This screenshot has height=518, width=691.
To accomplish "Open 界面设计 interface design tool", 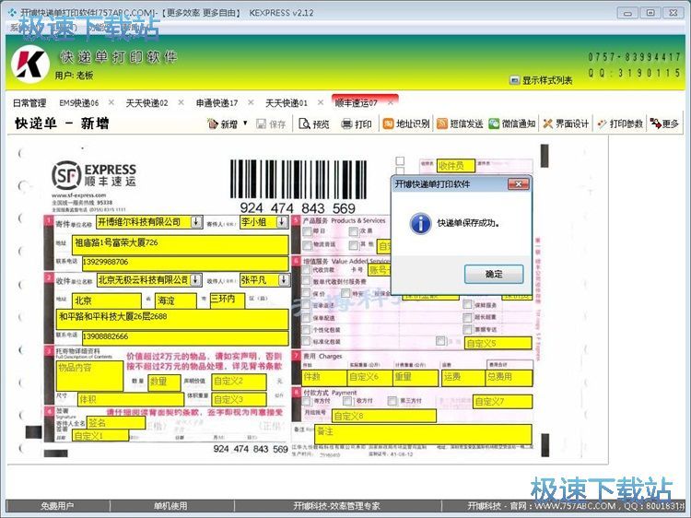I will [x=566, y=124].
